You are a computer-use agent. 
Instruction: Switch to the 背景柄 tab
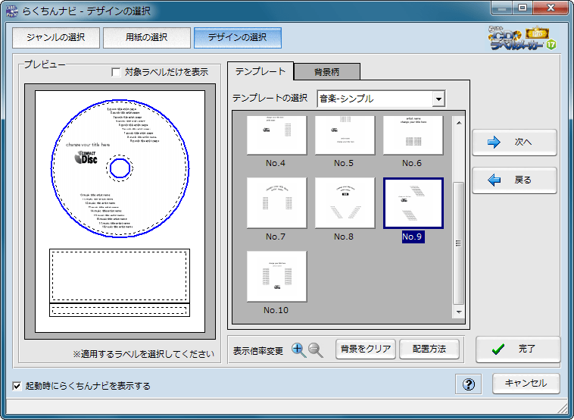click(327, 72)
